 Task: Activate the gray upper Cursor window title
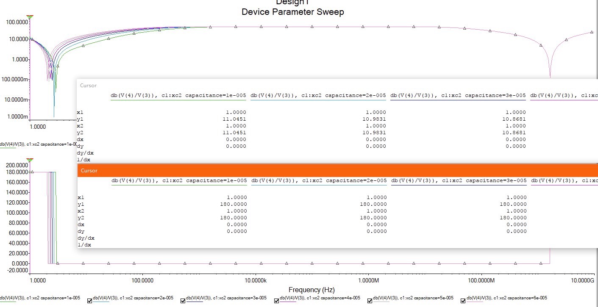click(x=89, y=86)
